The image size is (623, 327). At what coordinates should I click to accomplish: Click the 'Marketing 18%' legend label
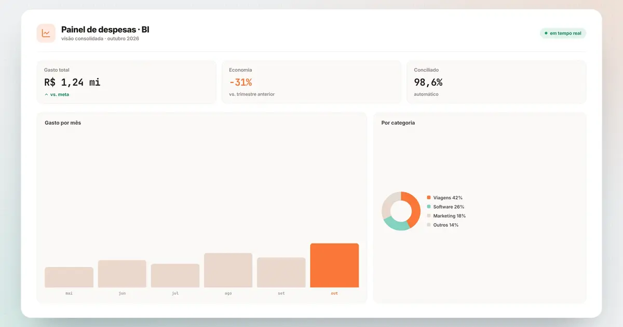click(x=450, y=216)
